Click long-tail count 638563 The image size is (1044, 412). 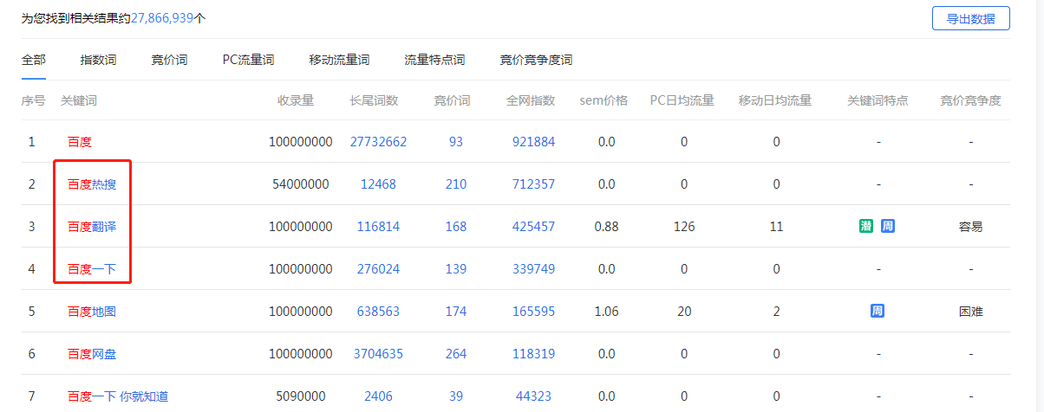[378, 312]
